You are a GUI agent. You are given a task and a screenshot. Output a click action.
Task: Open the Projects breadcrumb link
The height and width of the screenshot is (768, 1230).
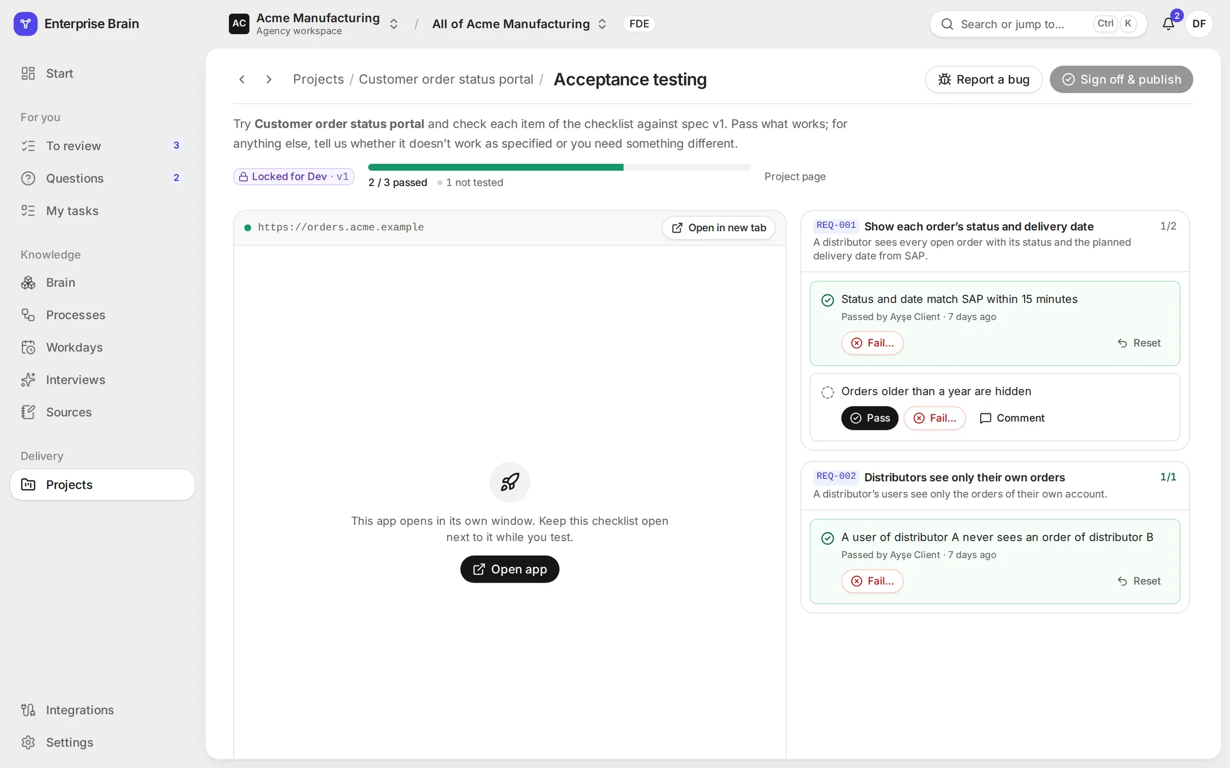(318, 79)
